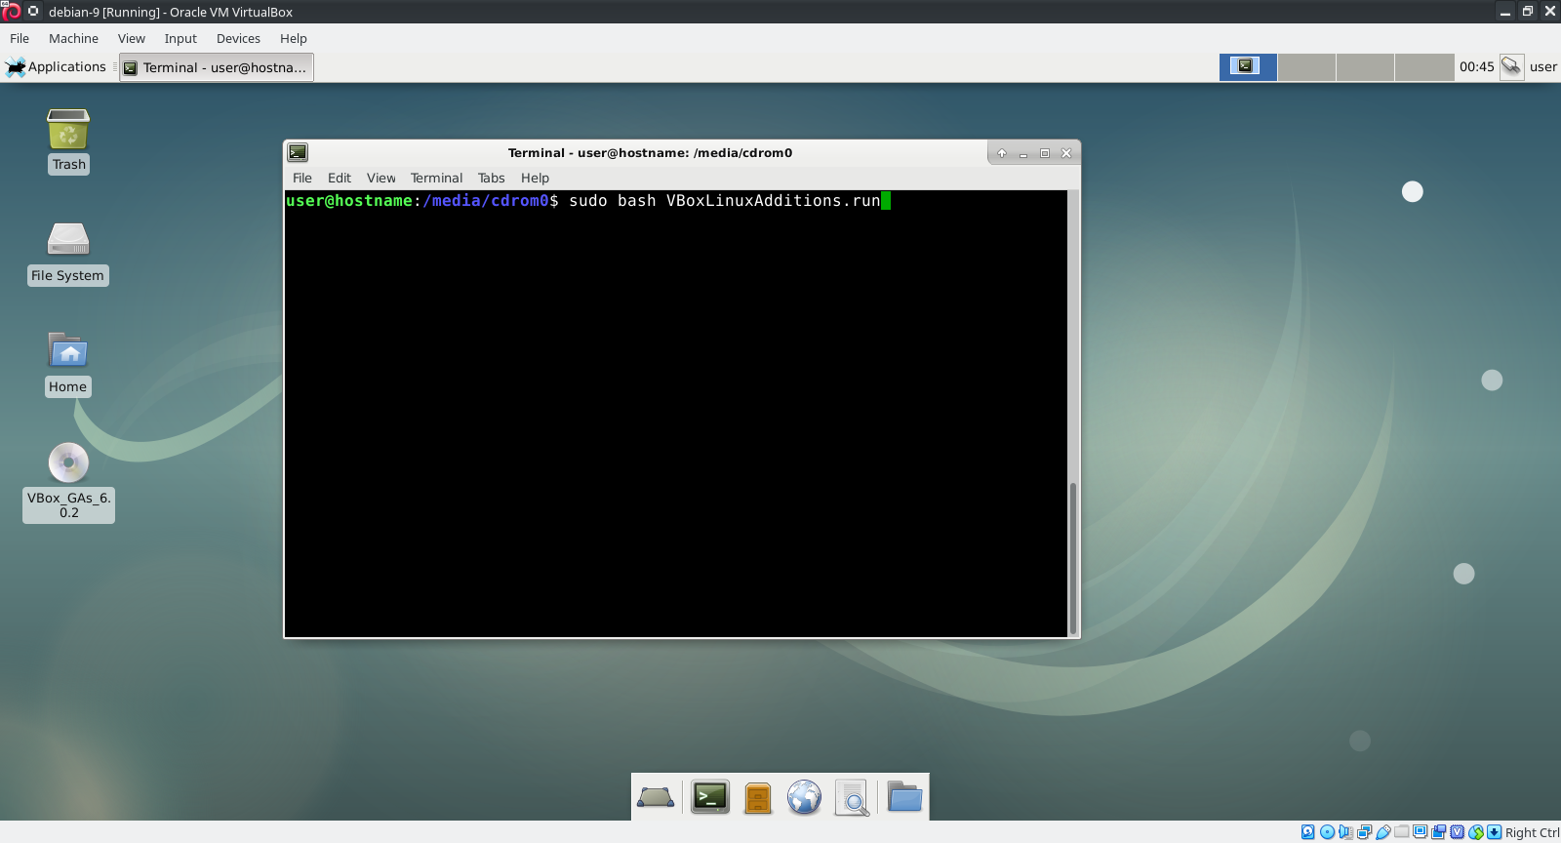Open the VirtualBox Devices menu
This screenshot has height=843, width=1561.
tap(238, 39)
